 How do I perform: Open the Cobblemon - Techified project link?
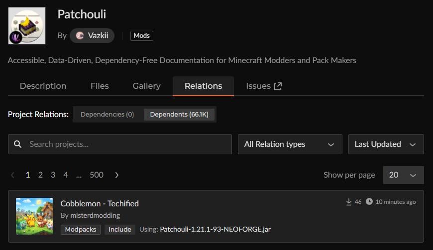(x=100, y=203)
